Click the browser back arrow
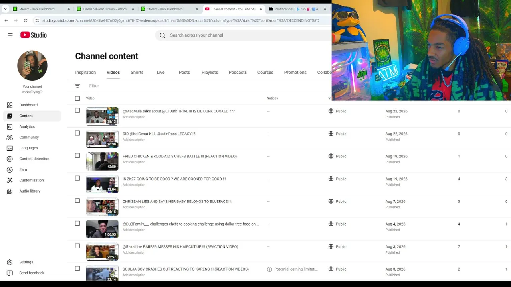This screenshot has height=287, width=511. (6, 20)
